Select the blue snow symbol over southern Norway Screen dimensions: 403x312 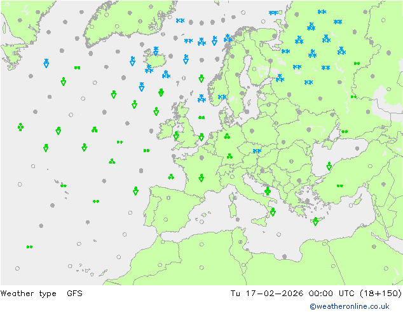222,97
